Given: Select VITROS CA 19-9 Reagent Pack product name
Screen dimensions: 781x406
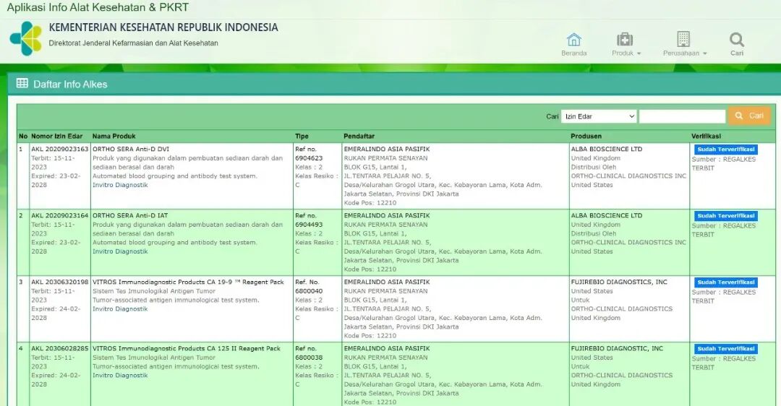Looking at the screenshot, I should click(x=188, y=282).
